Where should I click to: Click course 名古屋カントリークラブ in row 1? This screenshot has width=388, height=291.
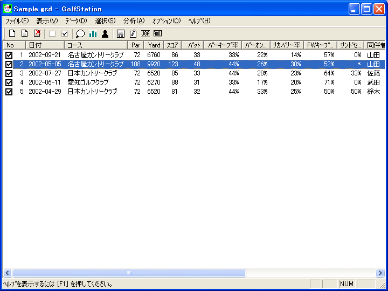(x=95, y=55)
